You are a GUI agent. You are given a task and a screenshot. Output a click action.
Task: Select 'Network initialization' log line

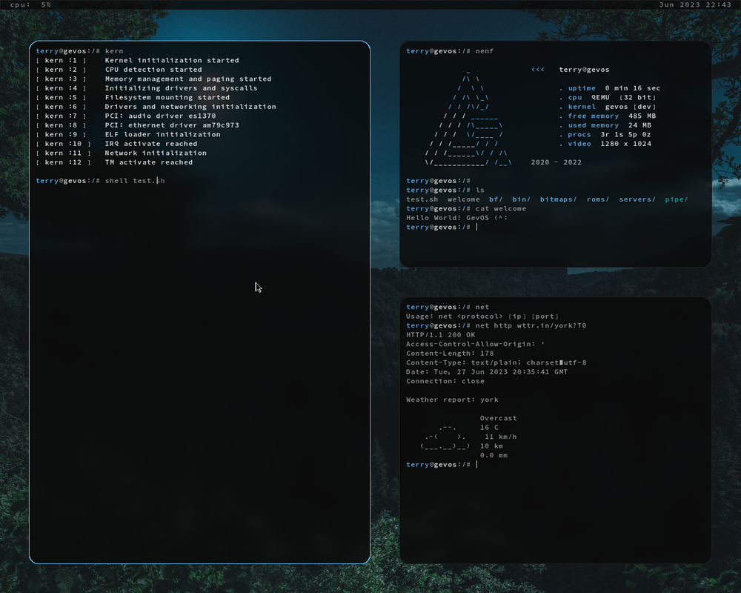(156, 153)
